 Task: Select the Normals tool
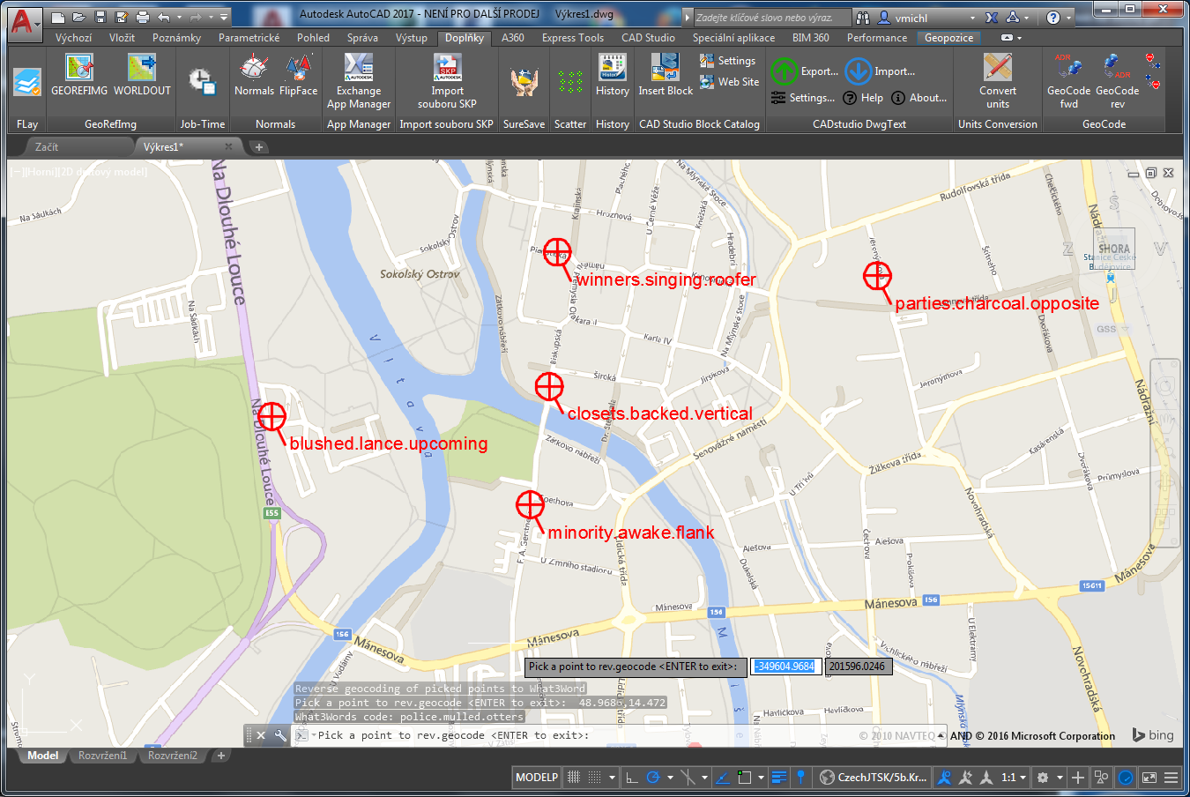[x=254, y=75]
